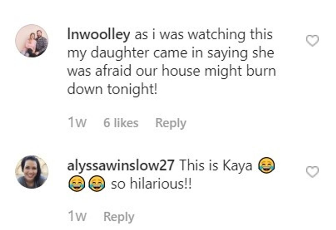Like lnwoolley's comment with the heart icon
The image size is (336, 230).
click(312, 41)
